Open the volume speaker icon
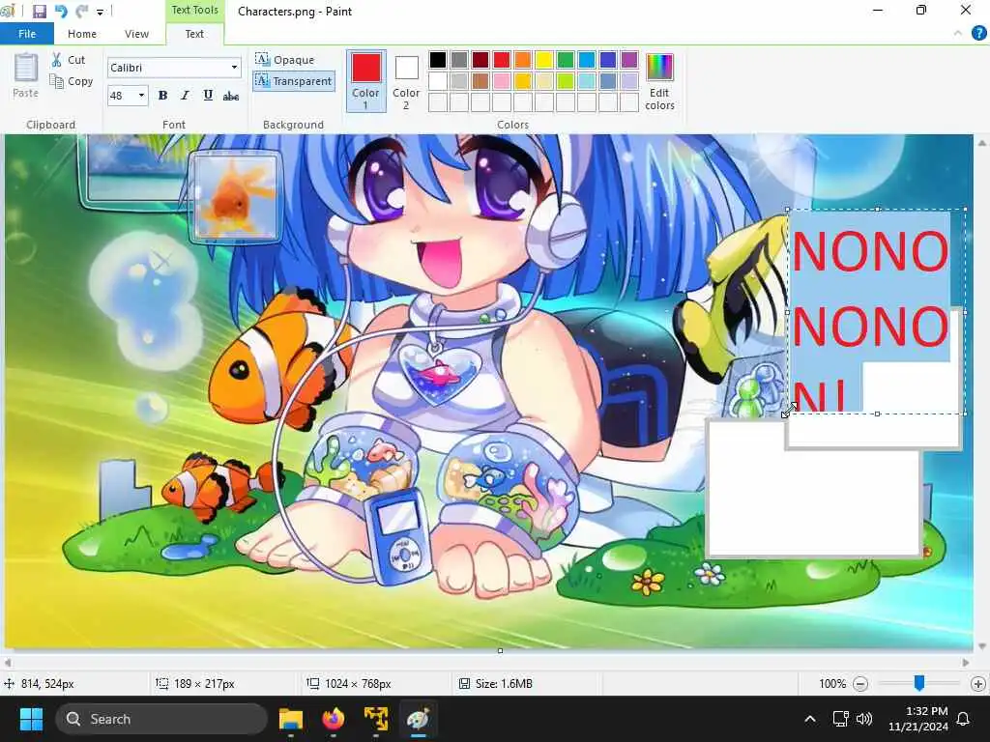The height and width of the screenshot is (742, 990). click(864, 719)
